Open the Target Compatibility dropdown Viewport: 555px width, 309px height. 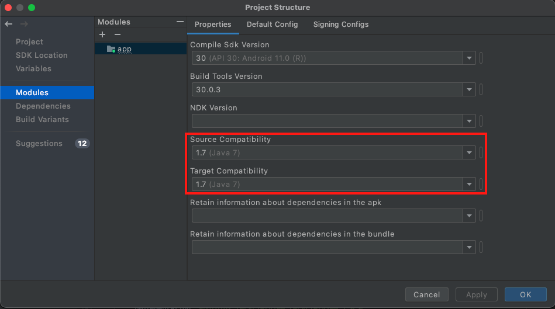(x=469, y=185)
